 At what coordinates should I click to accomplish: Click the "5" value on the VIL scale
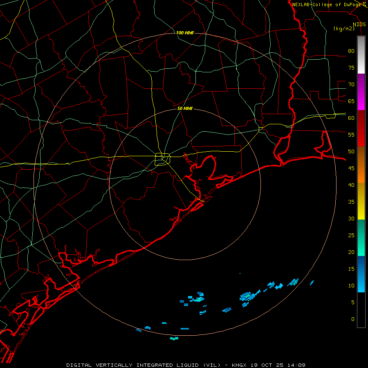point(353,302)
